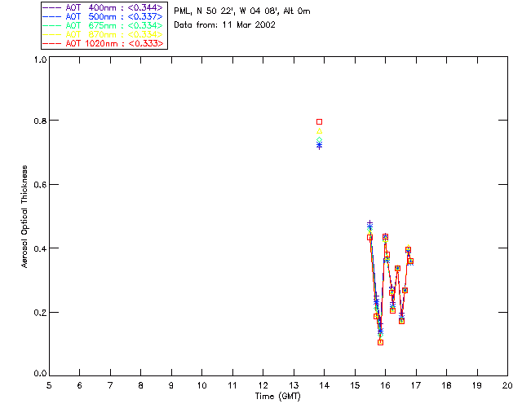Click the y-axis label 0.8
Viewport: 522px width, 417px height.
[40, 121]
